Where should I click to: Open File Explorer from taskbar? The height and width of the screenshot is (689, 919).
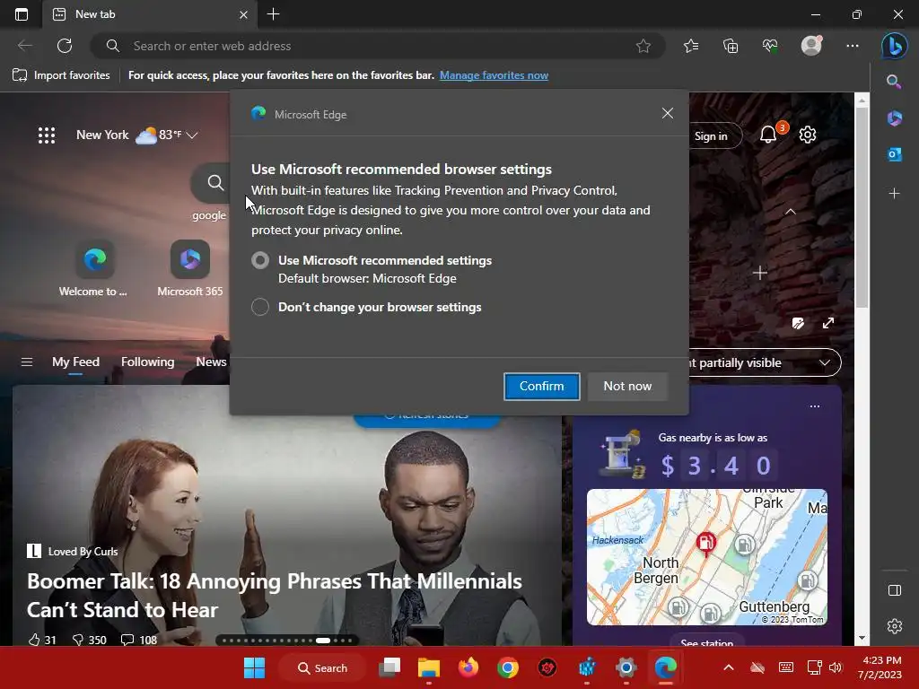[x=428, y=667]
